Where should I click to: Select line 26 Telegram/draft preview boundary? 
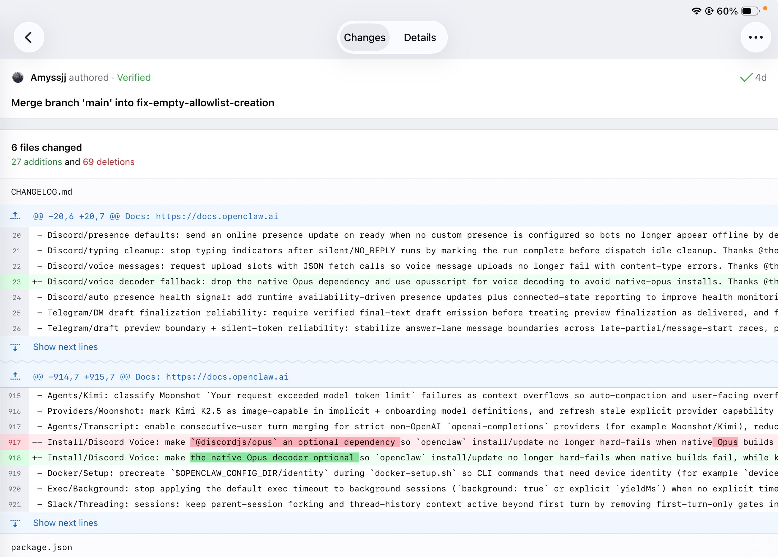pos(389,328)
